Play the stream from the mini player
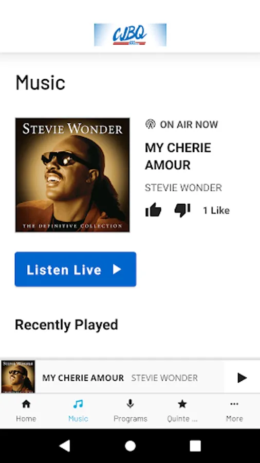This screenshot has height=463, width=260. (242, 378)
